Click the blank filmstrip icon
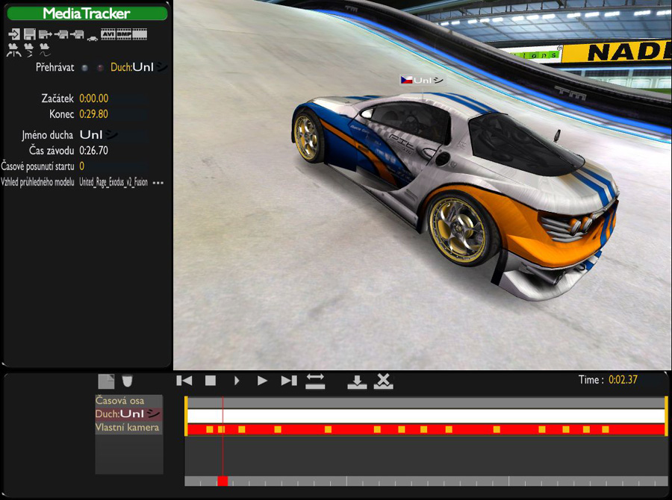 pyautogui.click(x=140, y=34)
